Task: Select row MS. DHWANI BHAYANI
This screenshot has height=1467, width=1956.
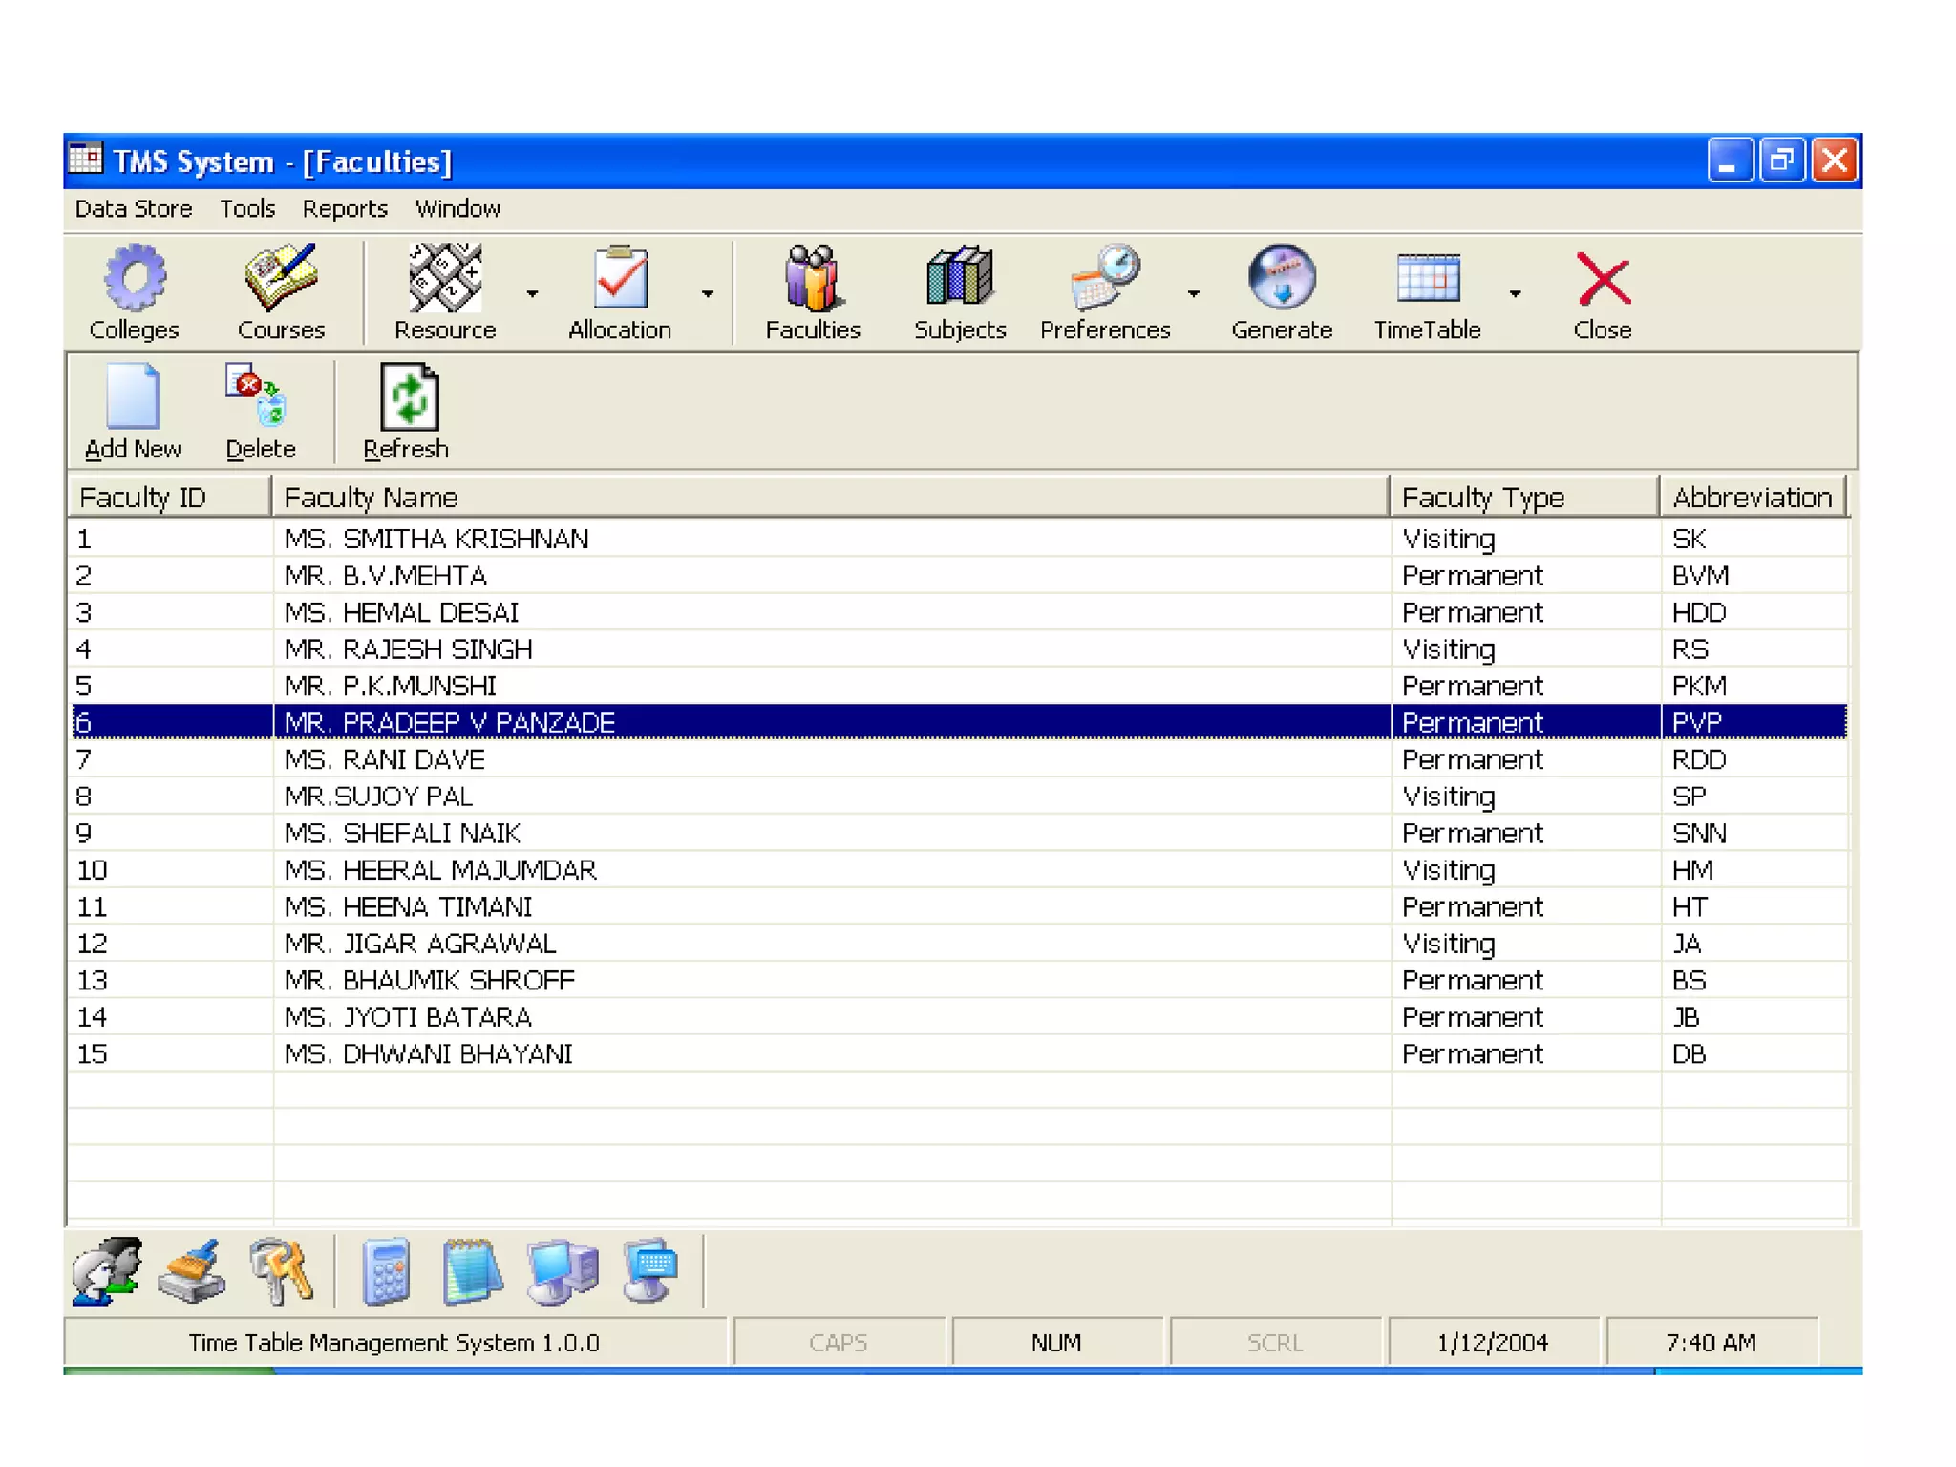Action: coord(958,1053)
